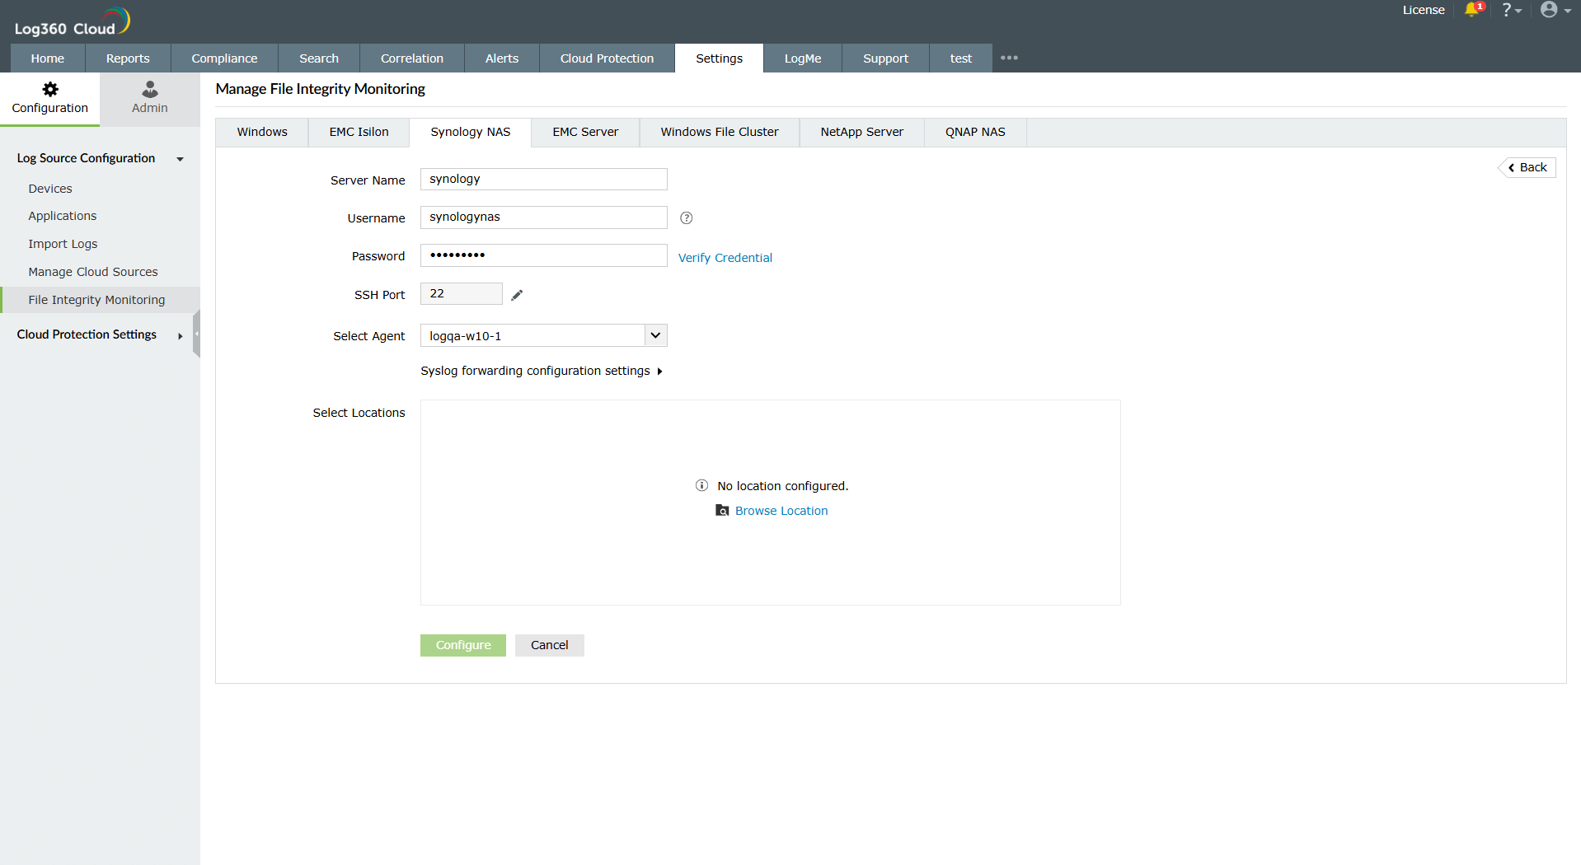This screenshot has width=1581, height=865.
Task: Show more tabs via the ellipsis icon
Action: point(1009,58)
